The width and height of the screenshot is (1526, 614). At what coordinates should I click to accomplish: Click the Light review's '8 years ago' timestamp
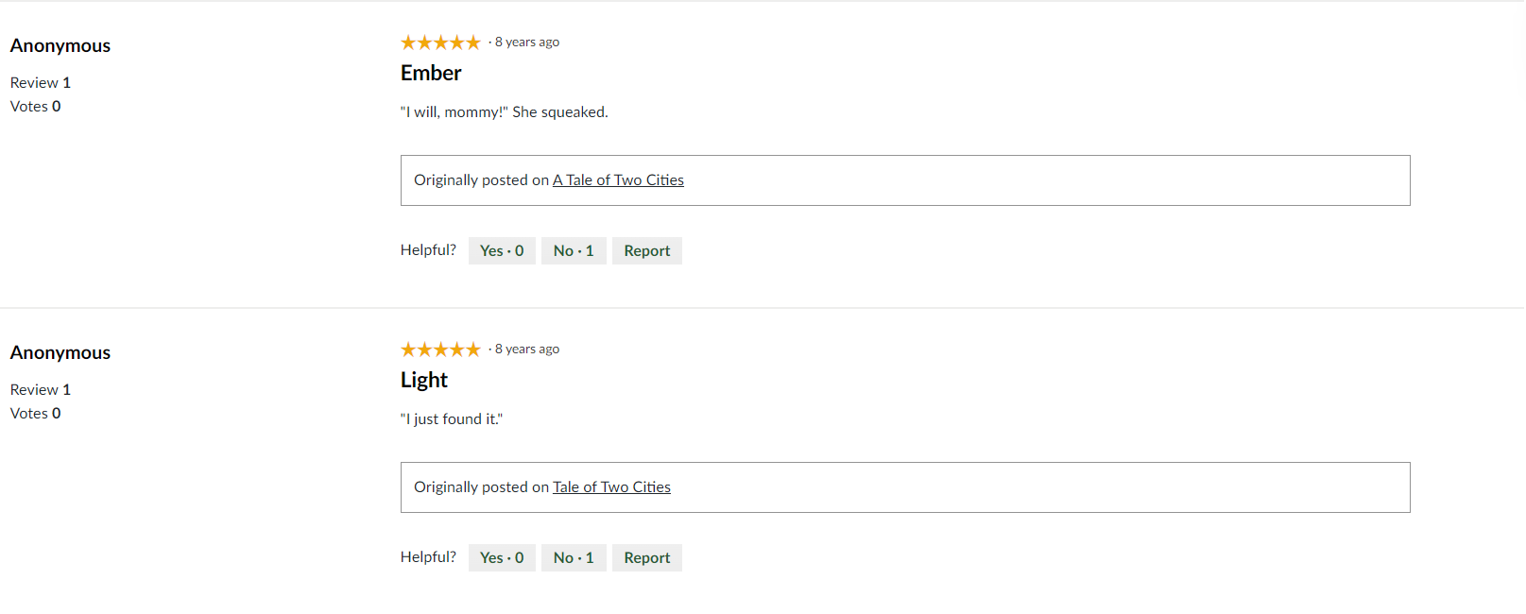(527, 350)
